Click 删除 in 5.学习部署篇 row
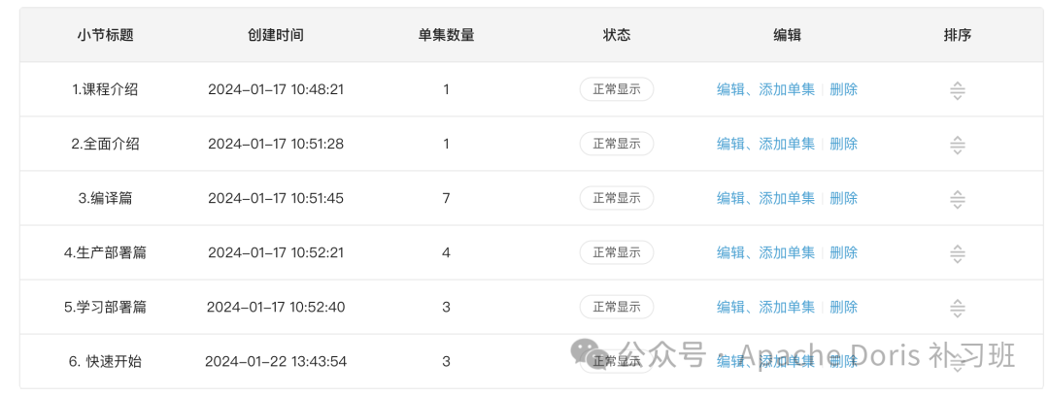 point(844,307)
